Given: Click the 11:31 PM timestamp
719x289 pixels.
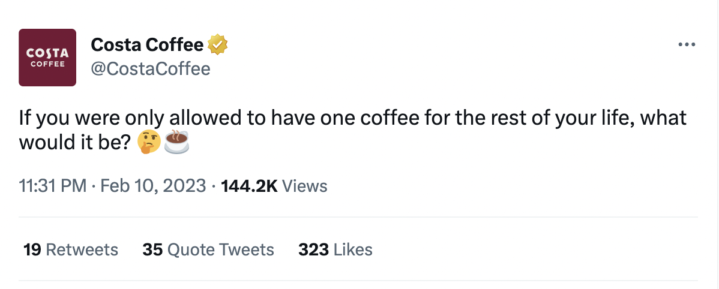Looking at the screenshot, I should pyautogui.click(x=53, y=186).
